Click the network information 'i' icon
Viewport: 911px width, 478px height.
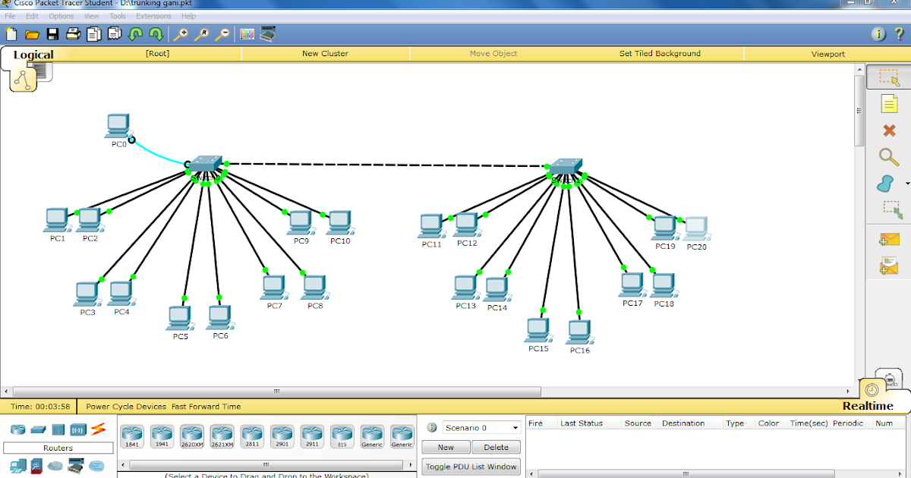[878, 34]
